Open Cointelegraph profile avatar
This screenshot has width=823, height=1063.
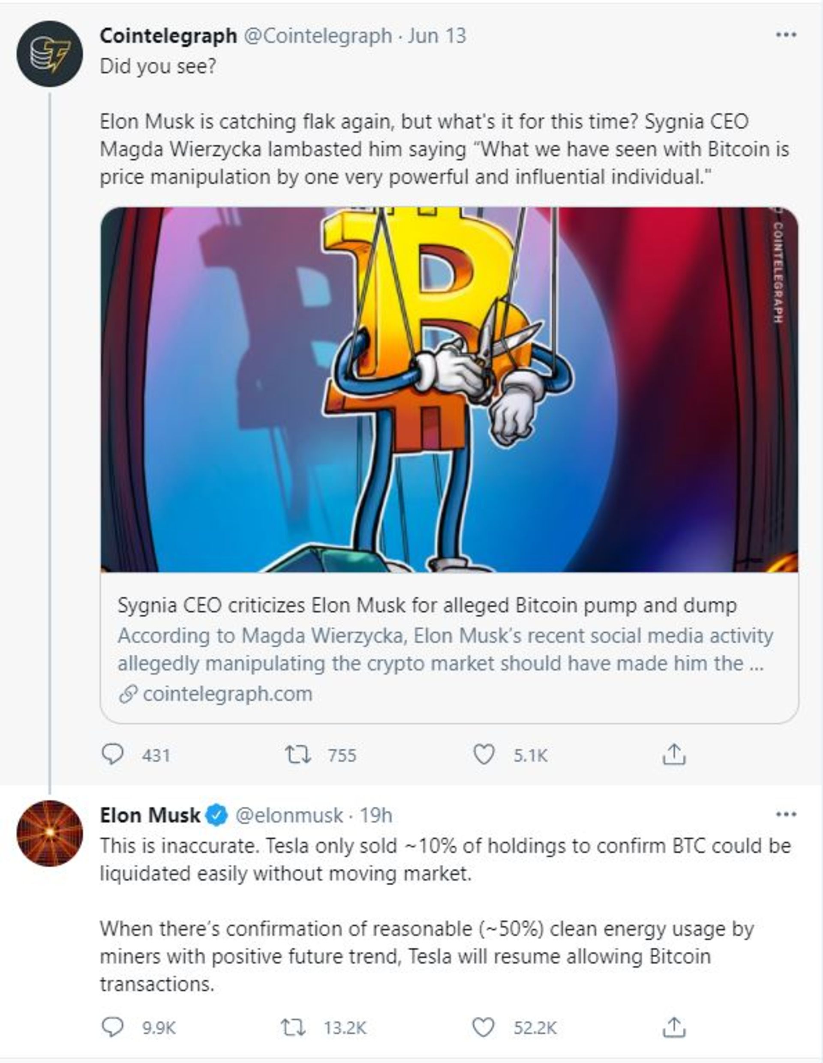pyautogui.click(x=50, y=54)
